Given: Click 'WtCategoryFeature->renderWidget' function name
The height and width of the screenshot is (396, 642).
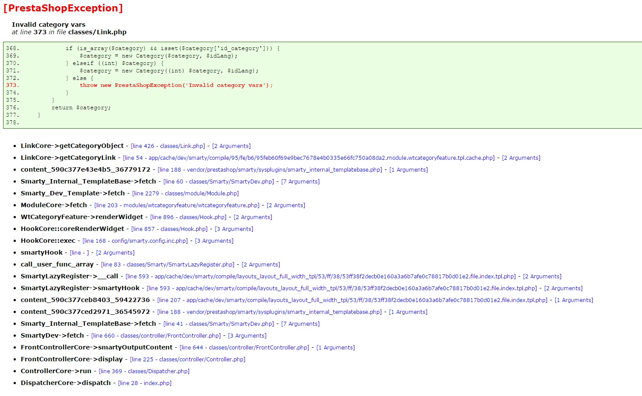Looking at the screenshot, I should 82,217.
